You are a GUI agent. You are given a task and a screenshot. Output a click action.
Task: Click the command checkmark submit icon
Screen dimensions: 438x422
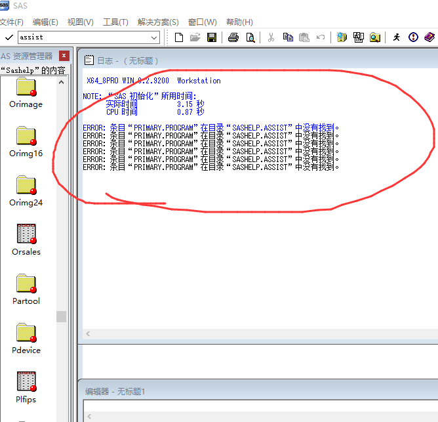(x=9, y=37)
